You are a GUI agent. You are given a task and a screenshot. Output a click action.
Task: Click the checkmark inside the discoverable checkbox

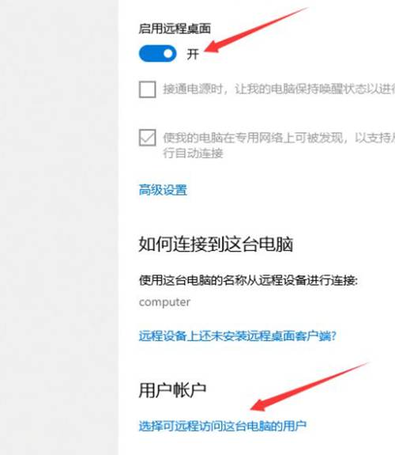pyautogui.click(x=148, y=138)
